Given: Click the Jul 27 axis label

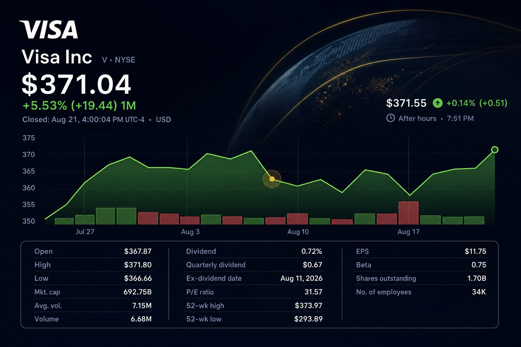Looking at the screenshot, I should pos(85,232).
